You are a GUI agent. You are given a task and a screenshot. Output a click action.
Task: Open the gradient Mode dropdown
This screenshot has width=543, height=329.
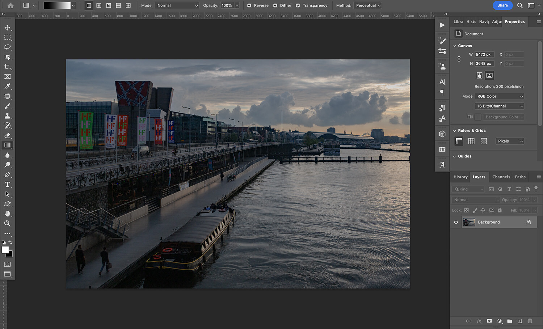click(x=177, y=5)
